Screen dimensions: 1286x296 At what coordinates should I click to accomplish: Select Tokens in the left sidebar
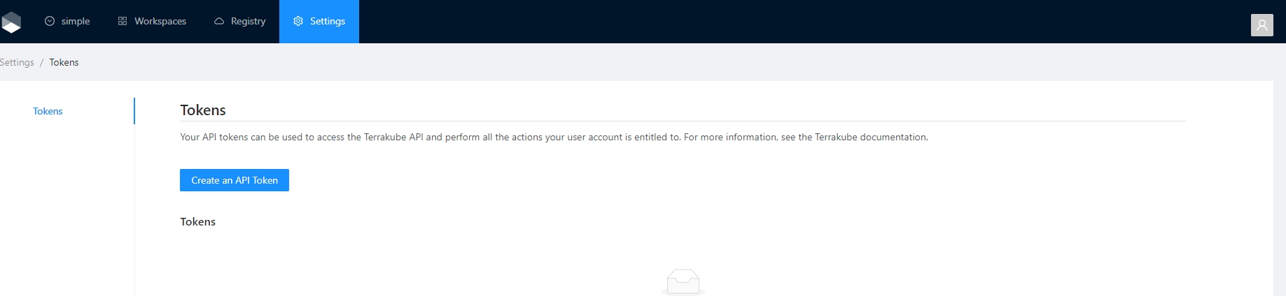click(x=48, y=112)
